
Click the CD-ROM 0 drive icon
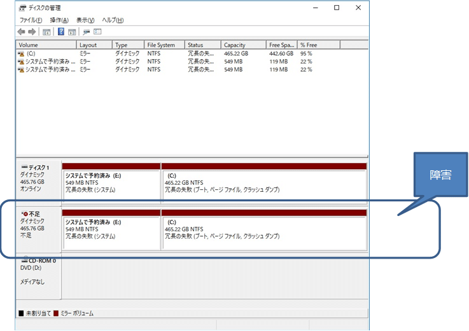tap(25, 260)
